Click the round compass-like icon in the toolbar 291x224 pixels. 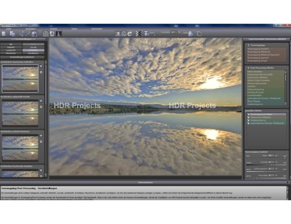(46, 33)
